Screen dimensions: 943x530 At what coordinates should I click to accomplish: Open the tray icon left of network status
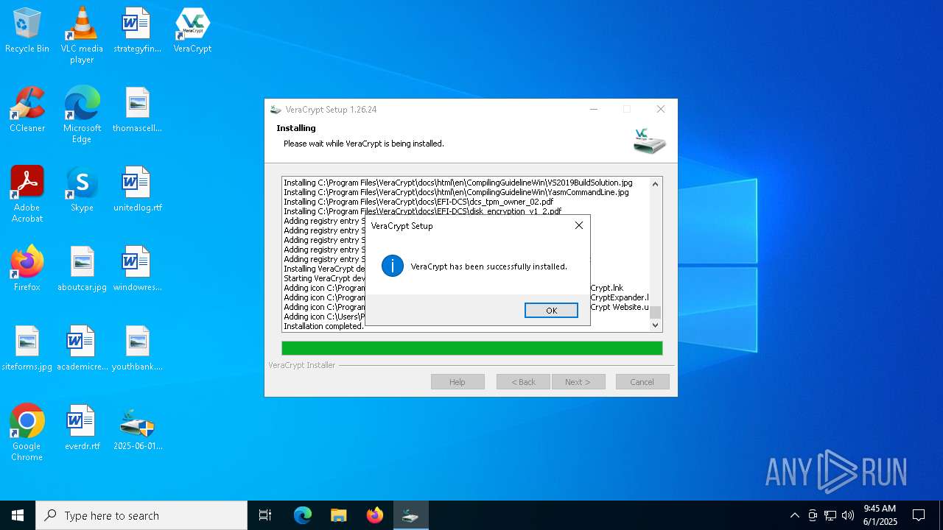click(x=813, y=515)
